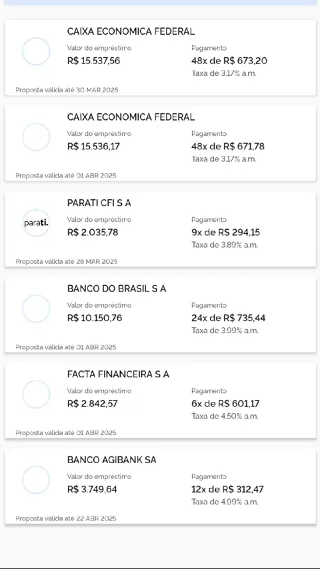Tap payment 48x de R$ 673,20

pos(229,61)
